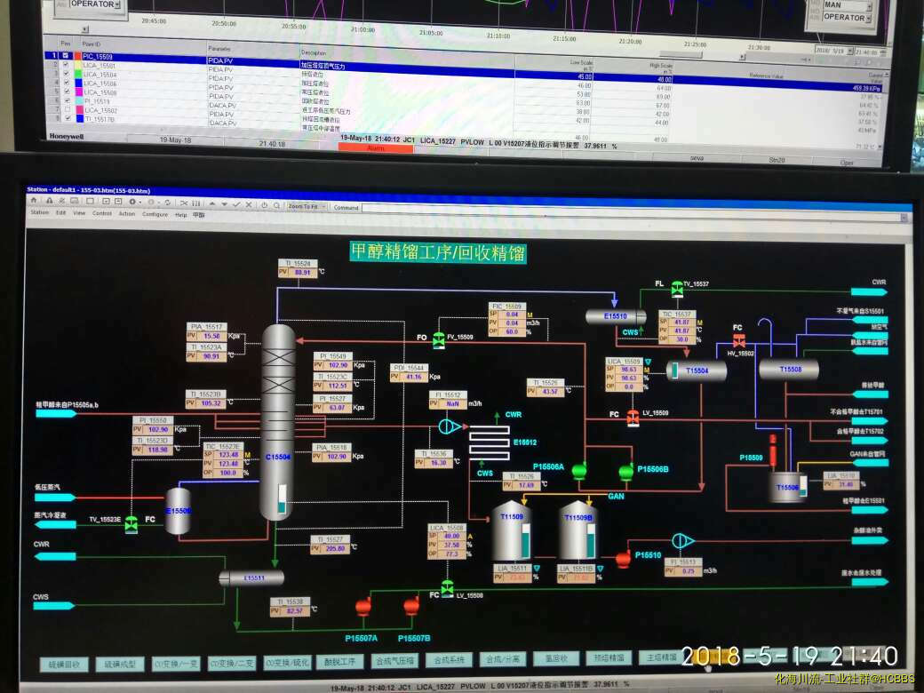This screenshot has height=693, width=924.
Task: Toggle the pen checkbox for PIC_15509
Action: click(66, 56)
